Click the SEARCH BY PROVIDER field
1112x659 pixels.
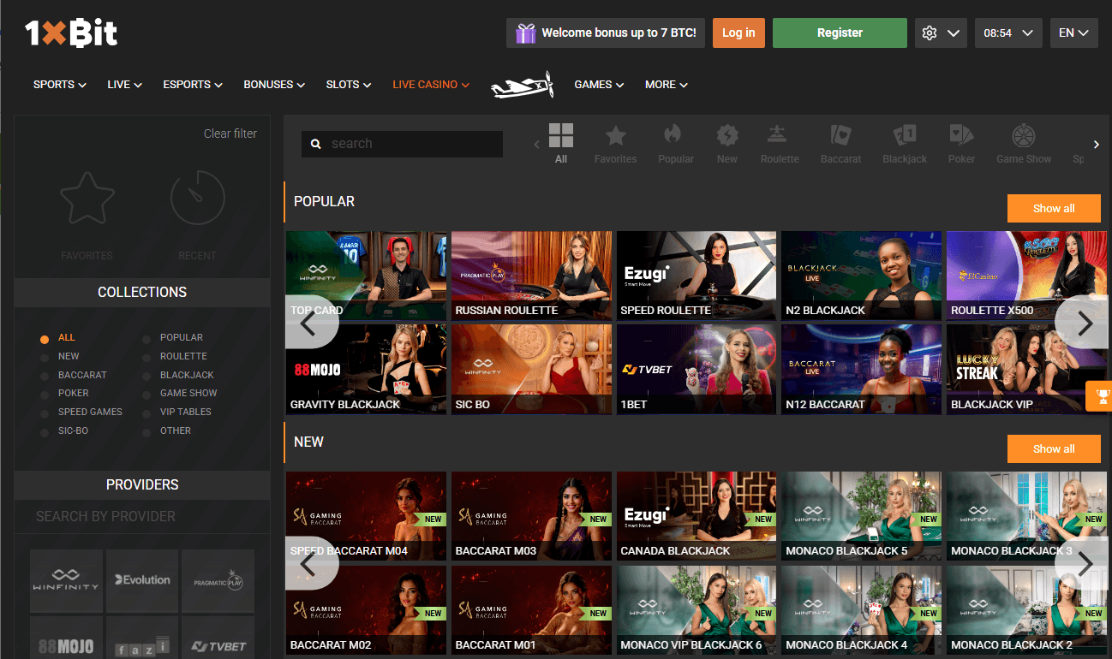[142, 516]
